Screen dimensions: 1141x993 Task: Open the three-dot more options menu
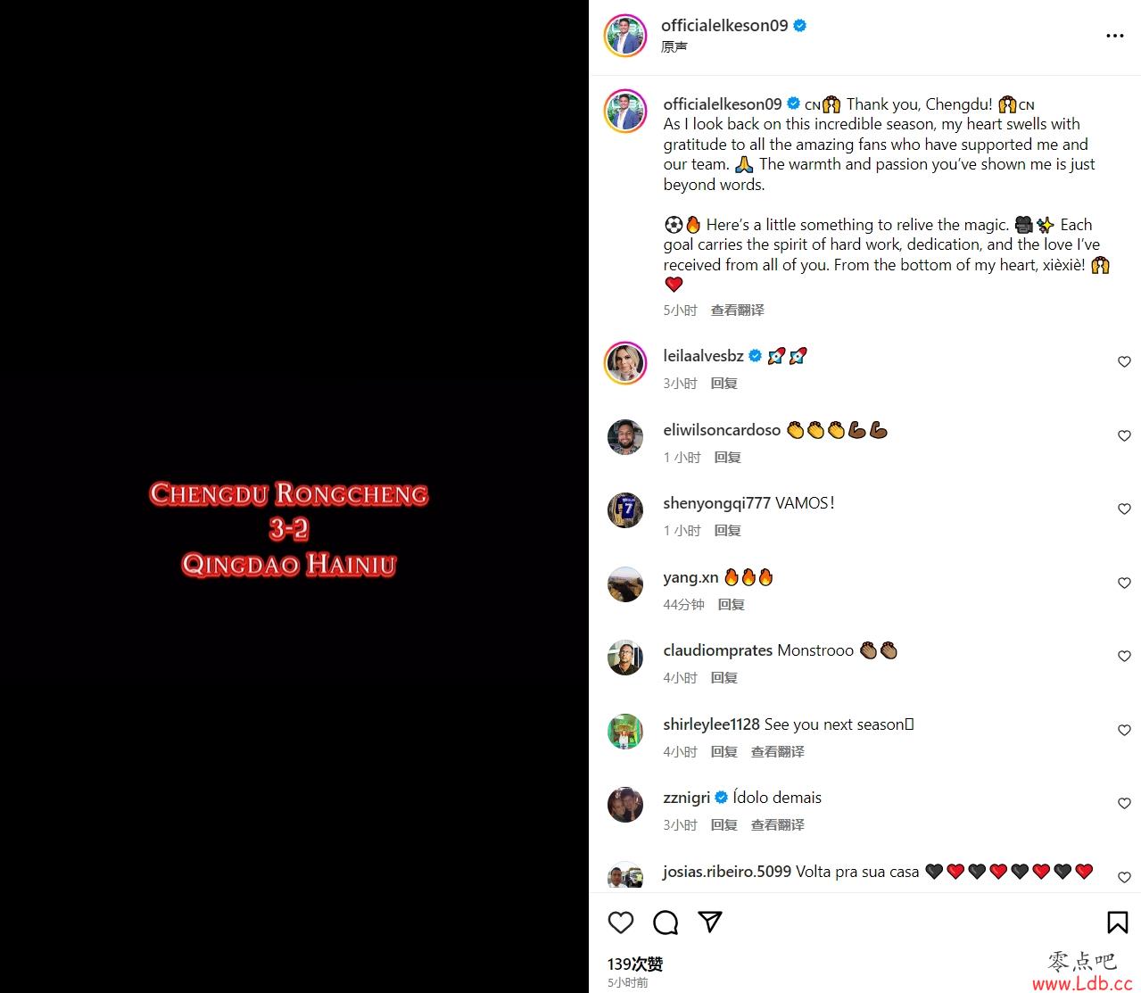1114,36
